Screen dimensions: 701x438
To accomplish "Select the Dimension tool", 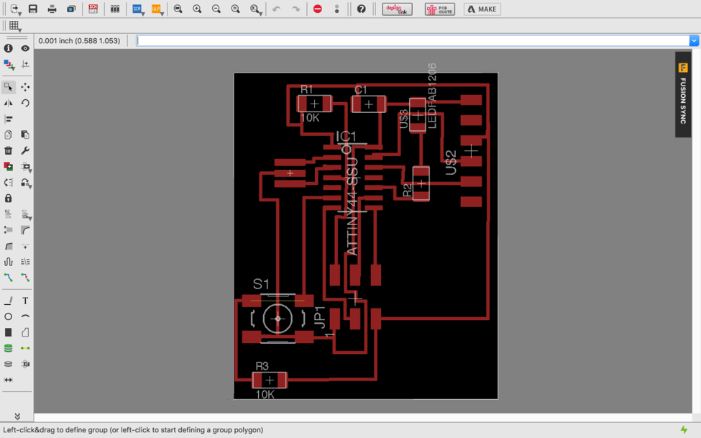I will pyautogui.click(x=8, y=380).
